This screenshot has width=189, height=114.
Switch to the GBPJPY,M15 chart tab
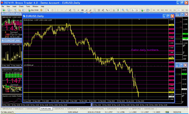136,109
